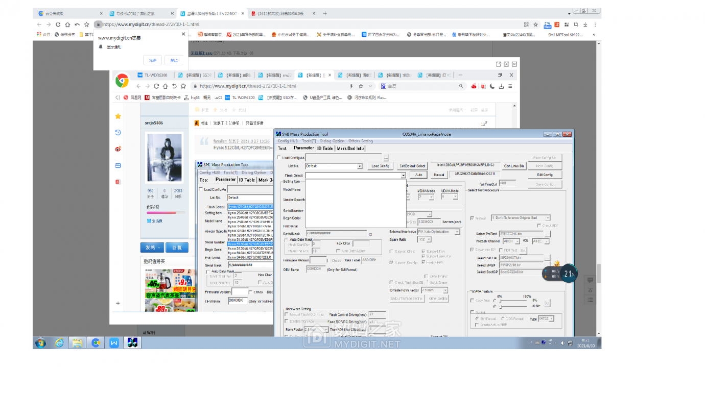Click Set Default Select button

[x=412, y=166]
